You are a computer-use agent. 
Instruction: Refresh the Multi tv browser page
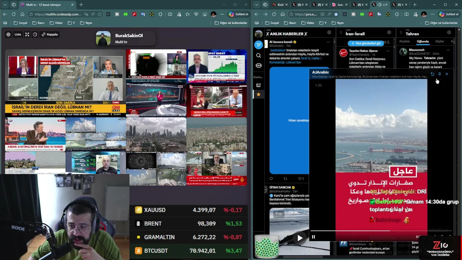14,14
